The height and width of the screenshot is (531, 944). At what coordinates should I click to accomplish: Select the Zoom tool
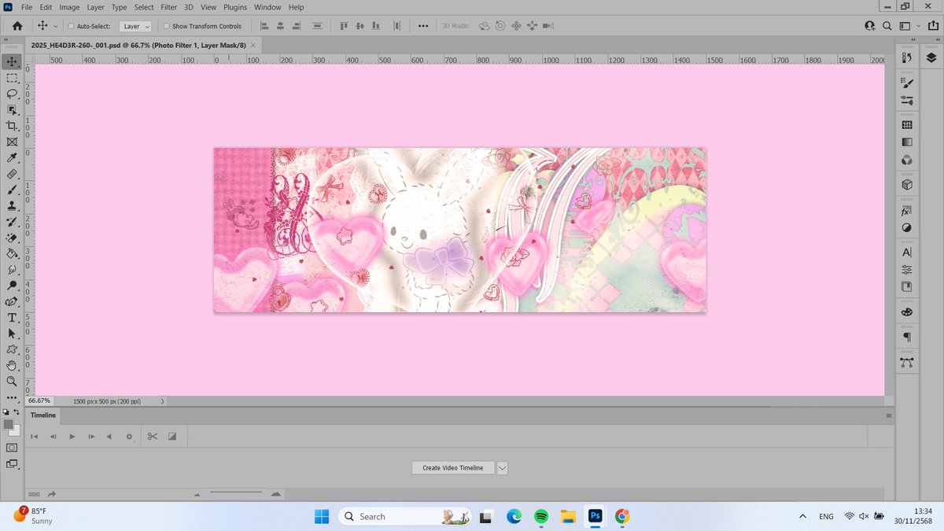pyautogui.click(x=12, y=382)
